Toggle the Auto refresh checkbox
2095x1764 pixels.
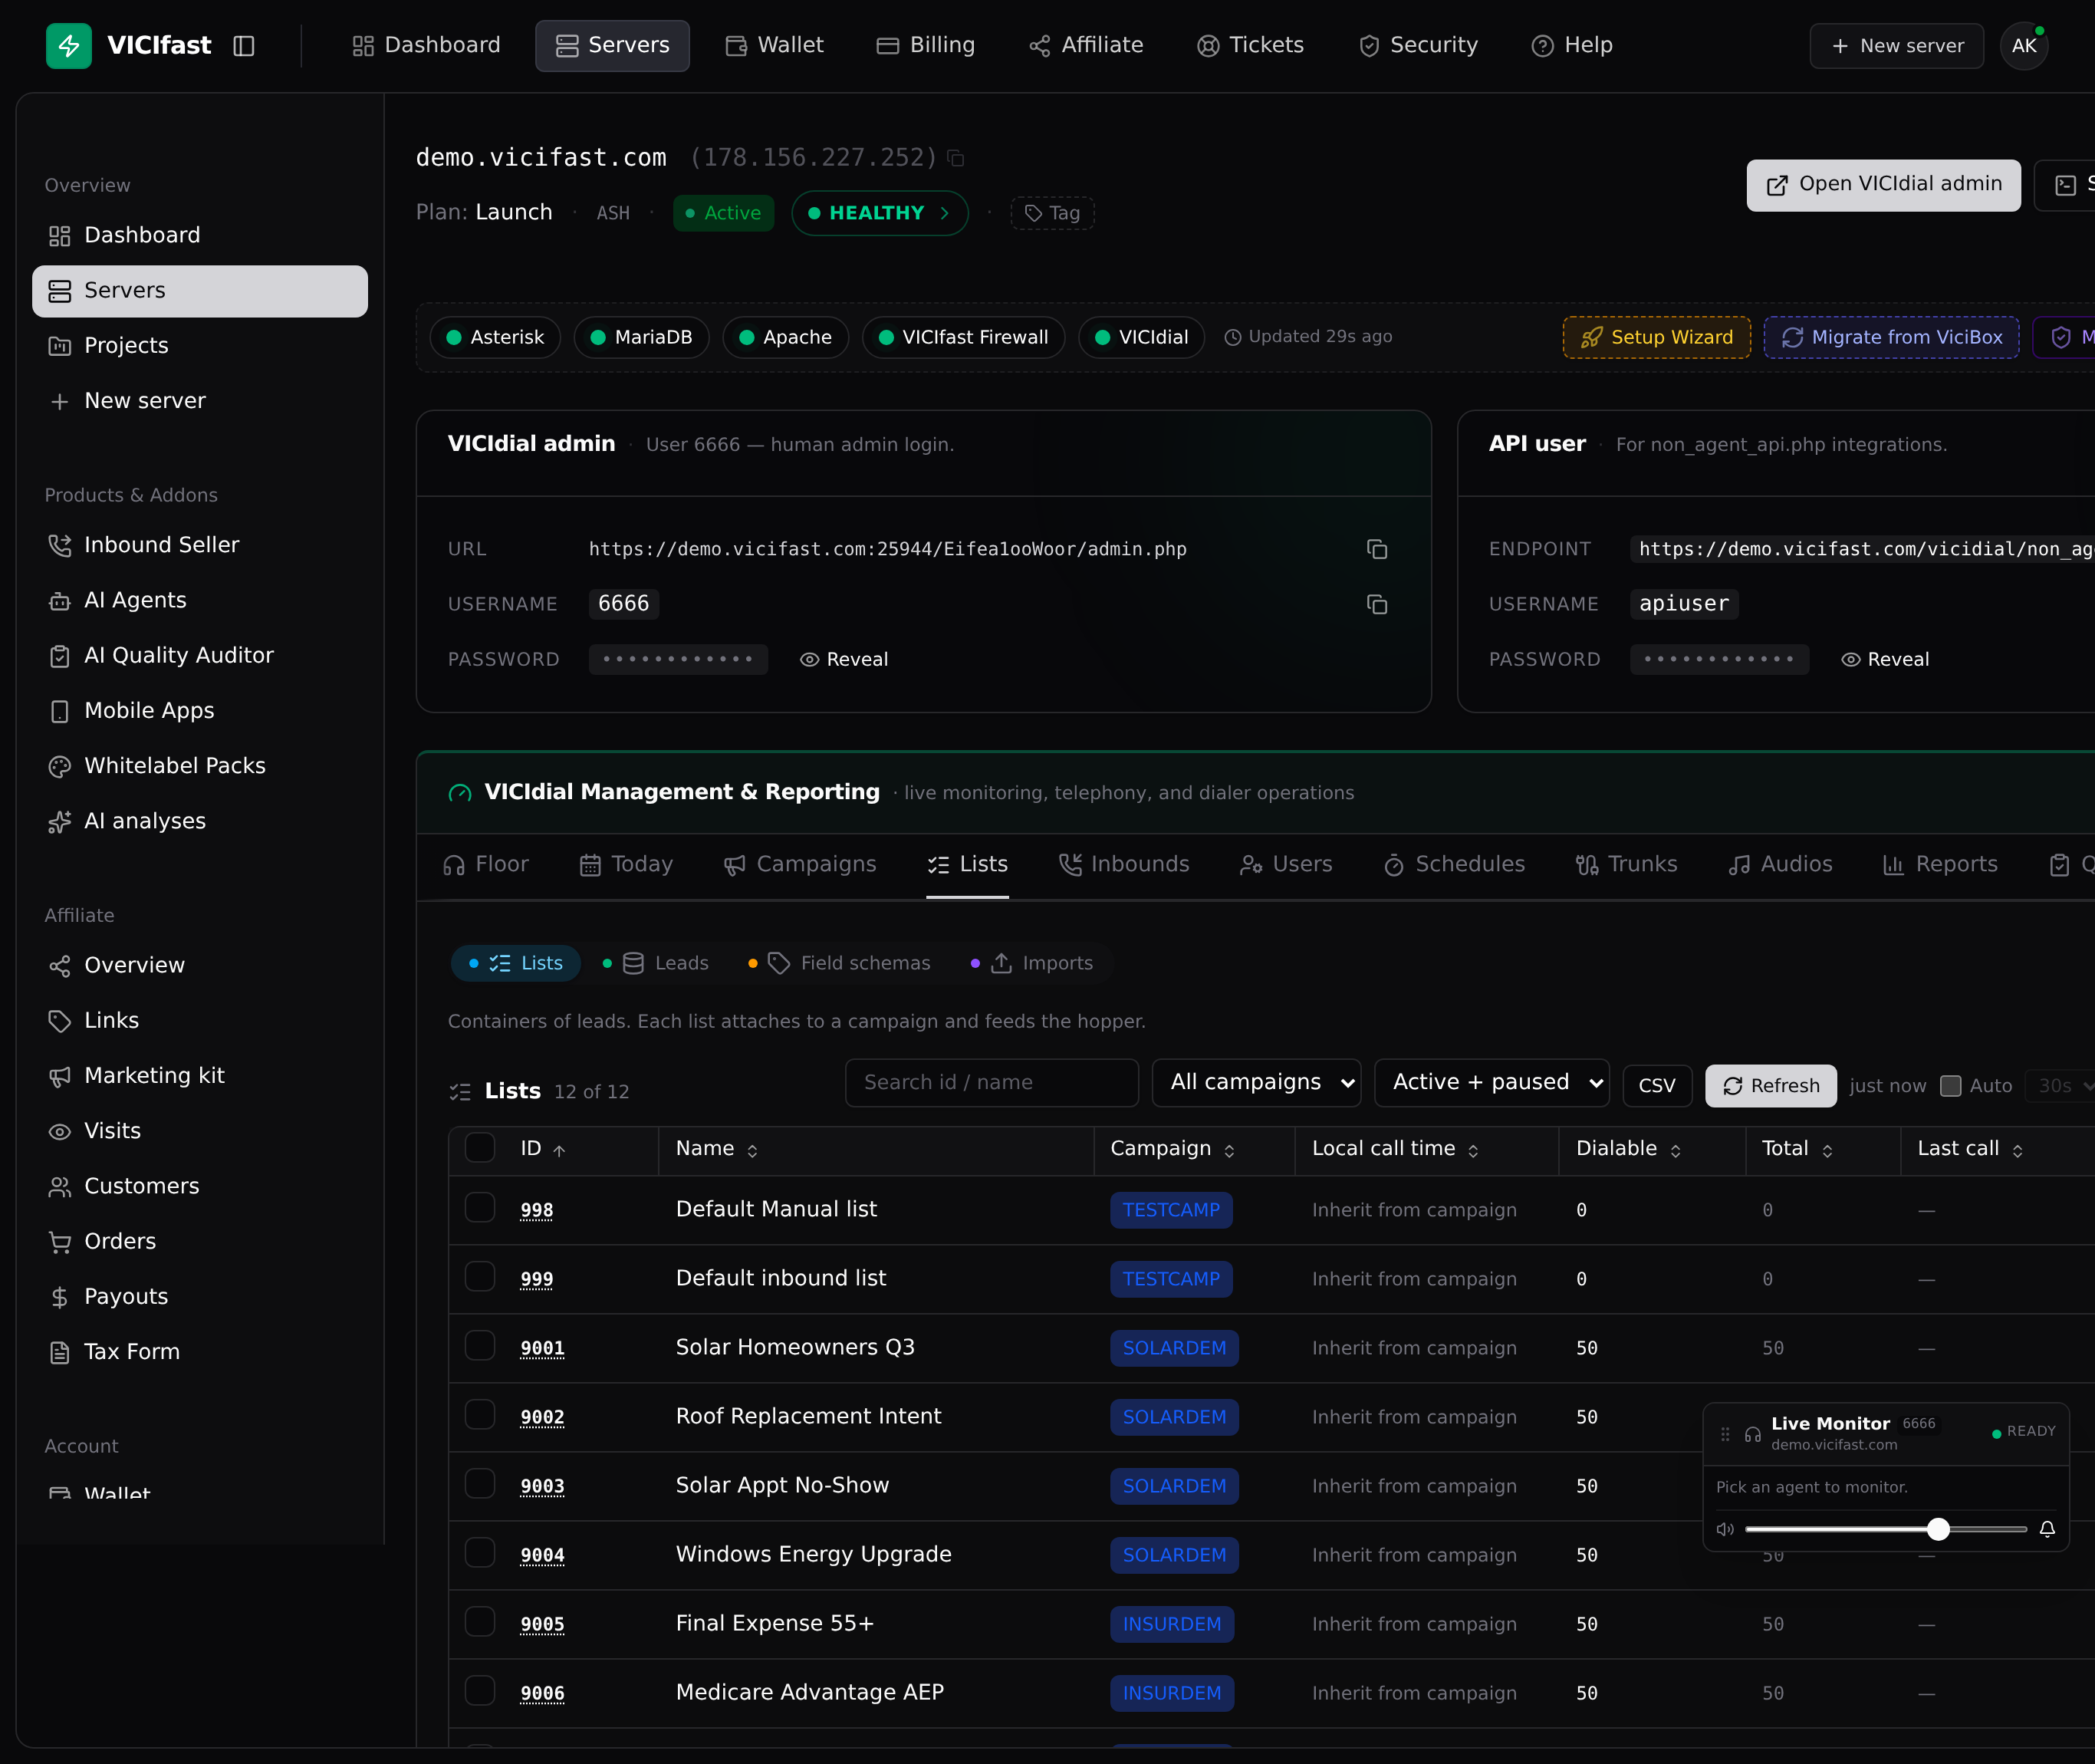1950,1086
